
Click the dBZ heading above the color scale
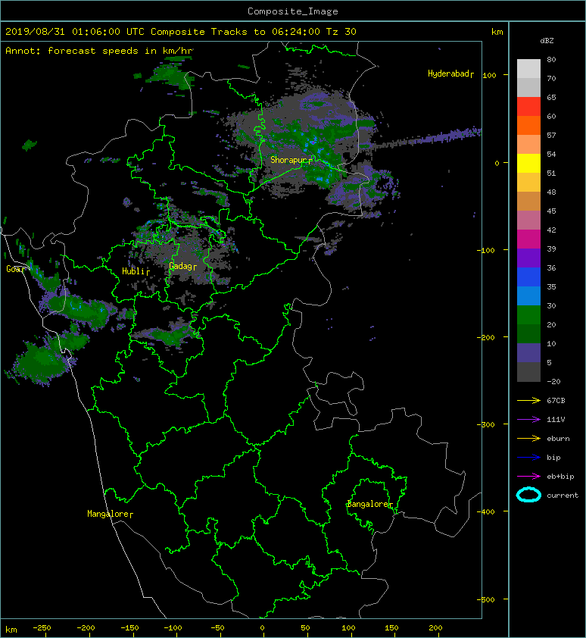coord(547,41)
